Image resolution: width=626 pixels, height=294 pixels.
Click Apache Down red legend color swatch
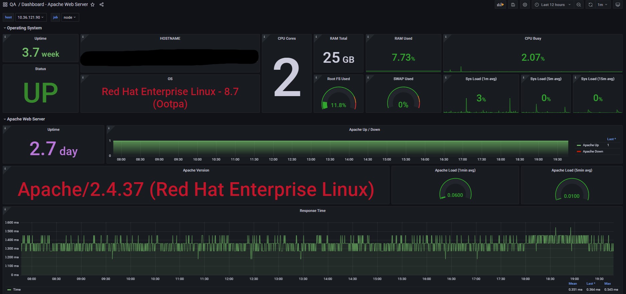click(579, 152)
